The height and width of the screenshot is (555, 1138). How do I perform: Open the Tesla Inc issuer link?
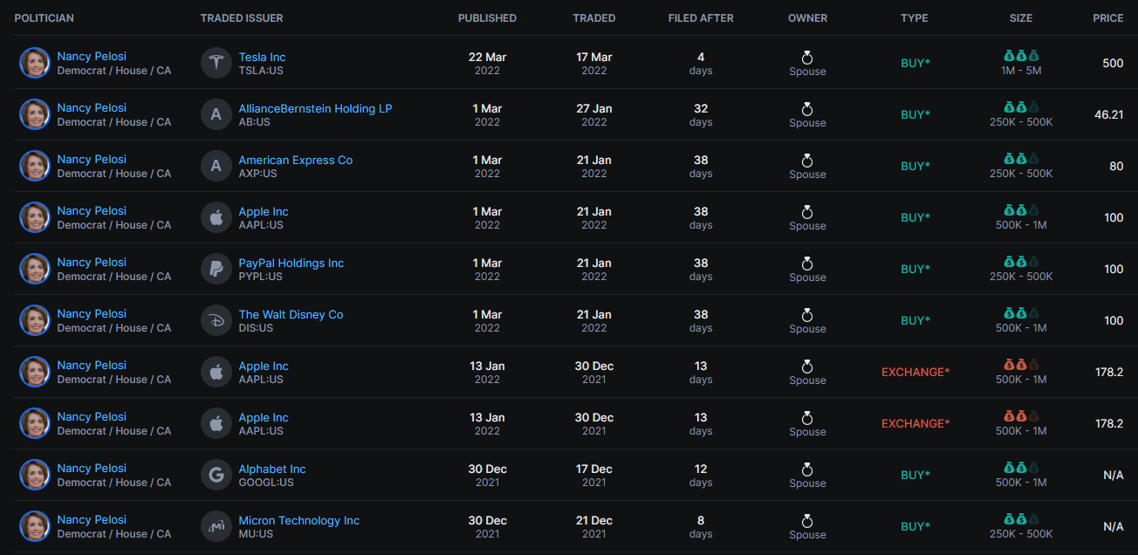click(x=262, y=57)
